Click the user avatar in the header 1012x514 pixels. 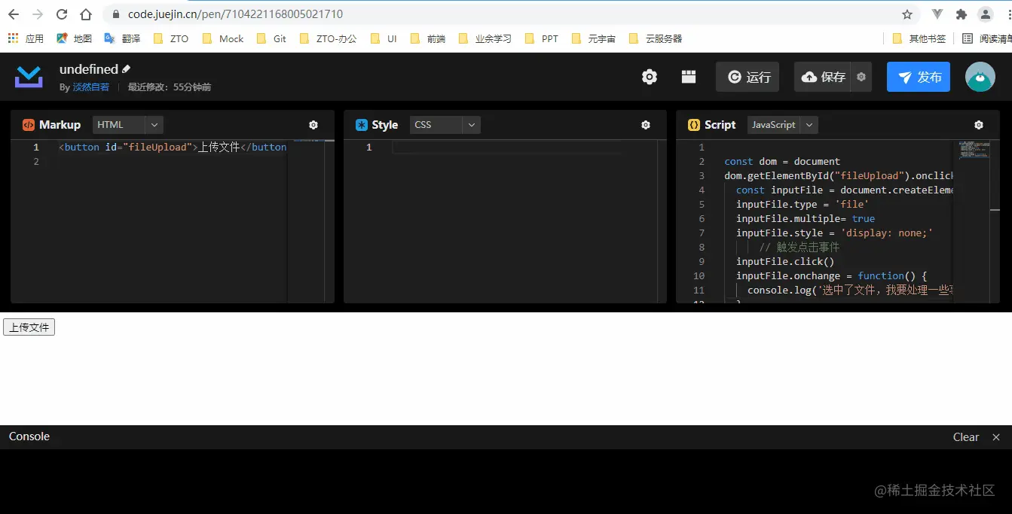pos(980,76)
